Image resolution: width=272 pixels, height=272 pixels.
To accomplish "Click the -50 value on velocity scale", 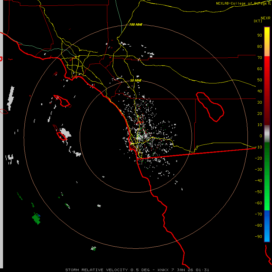I will [x=258, y=192].
